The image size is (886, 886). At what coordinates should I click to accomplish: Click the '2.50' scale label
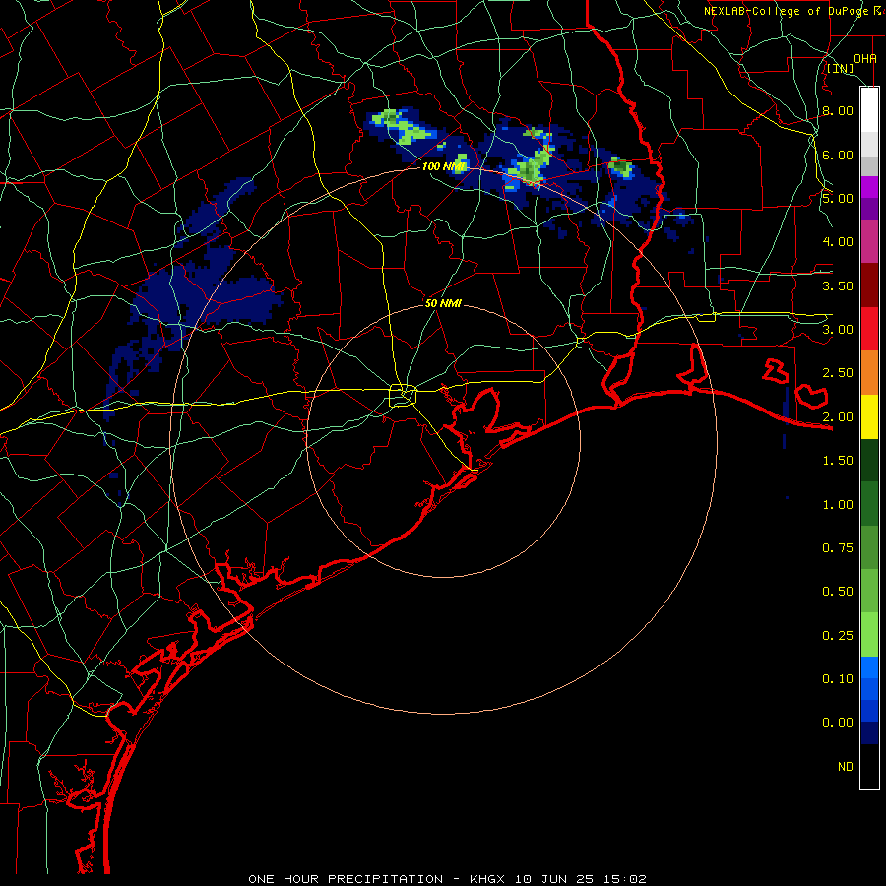838,373
